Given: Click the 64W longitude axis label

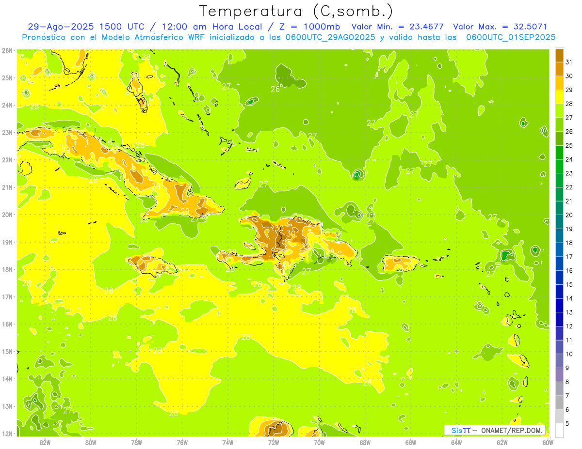Looking at the screenshot, I should click(x=456, y=442).
